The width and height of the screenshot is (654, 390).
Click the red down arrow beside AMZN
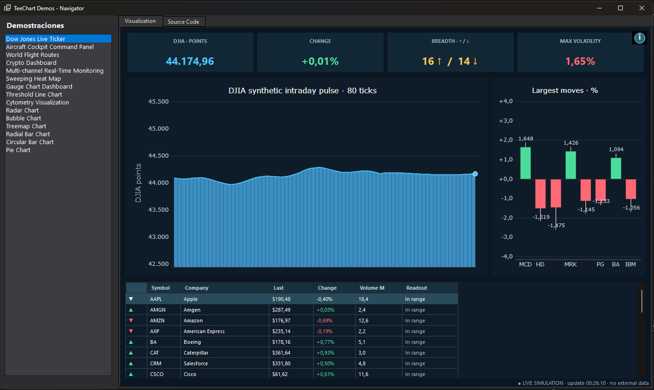coord(131,321)
